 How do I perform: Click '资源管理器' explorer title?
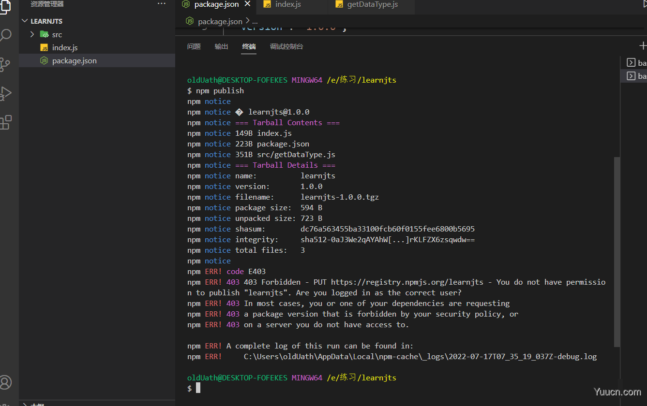point(47,4)
